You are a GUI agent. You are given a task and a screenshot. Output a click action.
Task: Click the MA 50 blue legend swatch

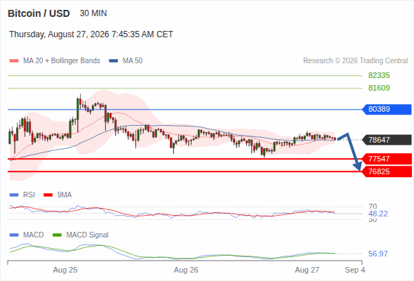114,61
